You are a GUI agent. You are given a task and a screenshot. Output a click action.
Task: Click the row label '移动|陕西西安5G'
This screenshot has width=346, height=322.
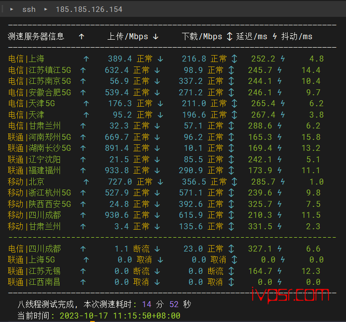coord(40,204)
